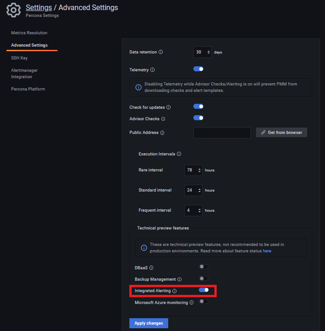The image size is (325, 331).
Task: Click the Apply changes button
Action: click(149, 323)
